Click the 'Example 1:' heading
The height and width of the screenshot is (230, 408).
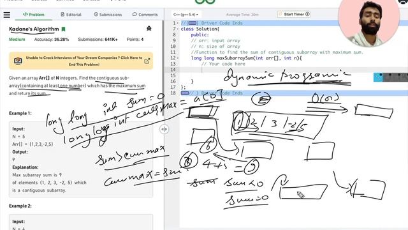click(20, 113)
